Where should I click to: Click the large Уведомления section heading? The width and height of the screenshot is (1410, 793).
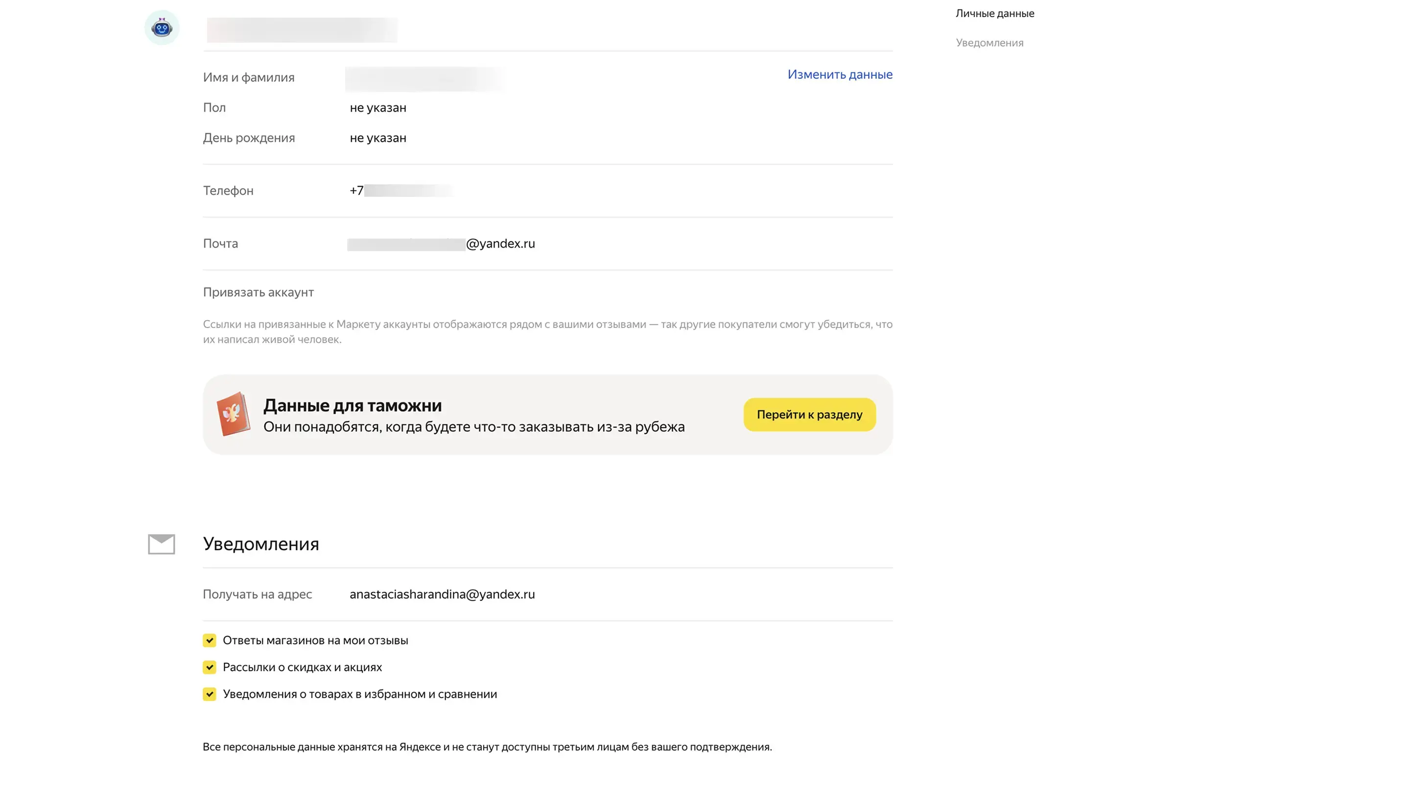point(260,544)
